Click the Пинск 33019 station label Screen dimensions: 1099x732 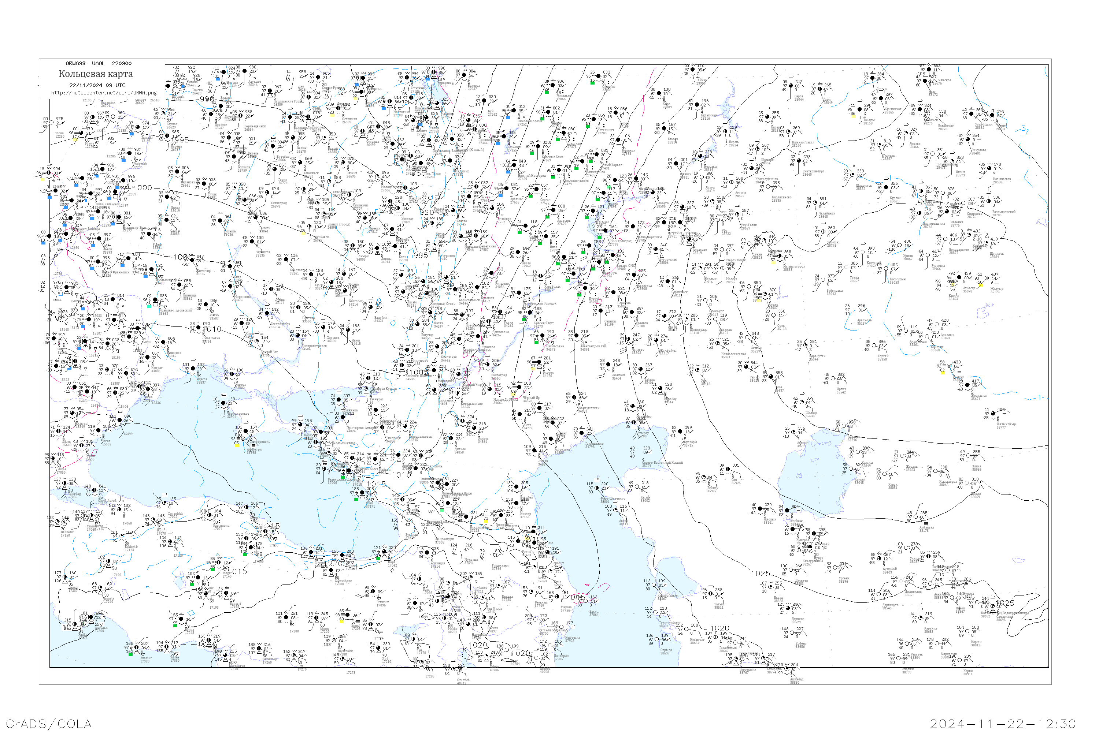pos(175,209)
